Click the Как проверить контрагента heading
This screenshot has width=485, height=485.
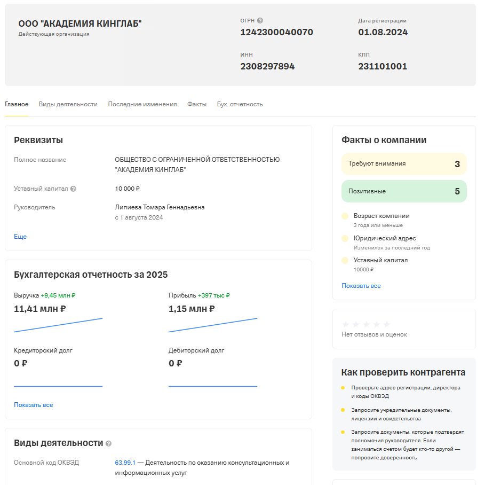[x=403, y=372]
